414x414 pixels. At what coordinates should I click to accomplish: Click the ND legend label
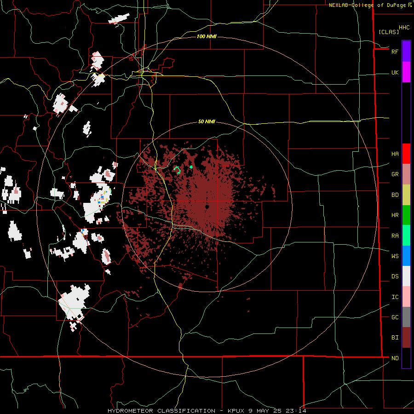point(395,358)
